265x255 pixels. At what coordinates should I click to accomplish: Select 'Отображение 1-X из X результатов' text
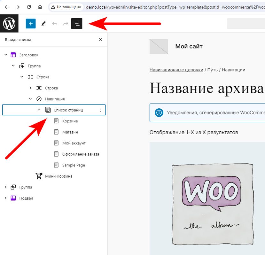tap(194, 132)
